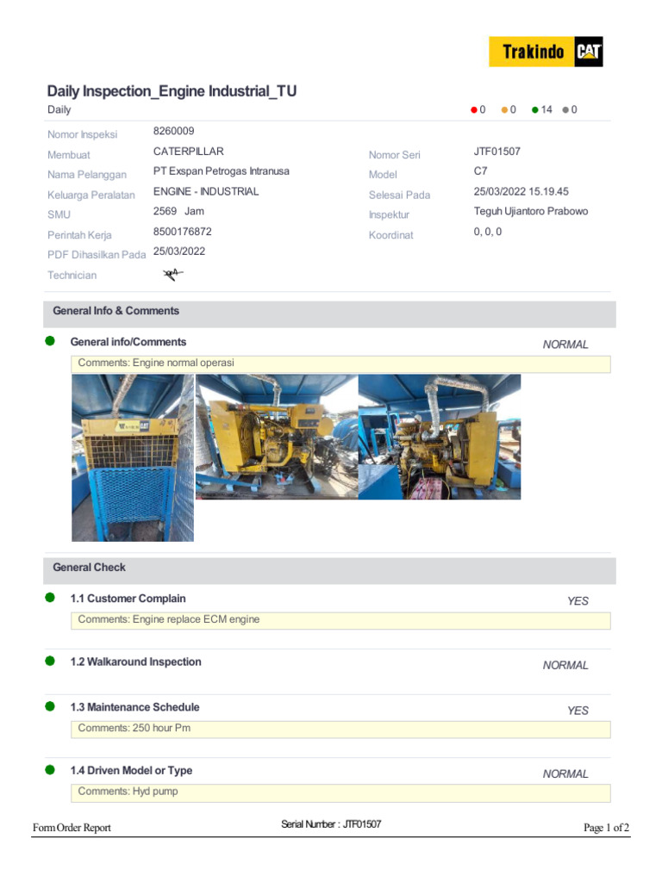Image resolution: width=662 pixels, height=882 pixels.
Task: Click the green status counter dot showing 14
Action: click(x=534, y=110)
